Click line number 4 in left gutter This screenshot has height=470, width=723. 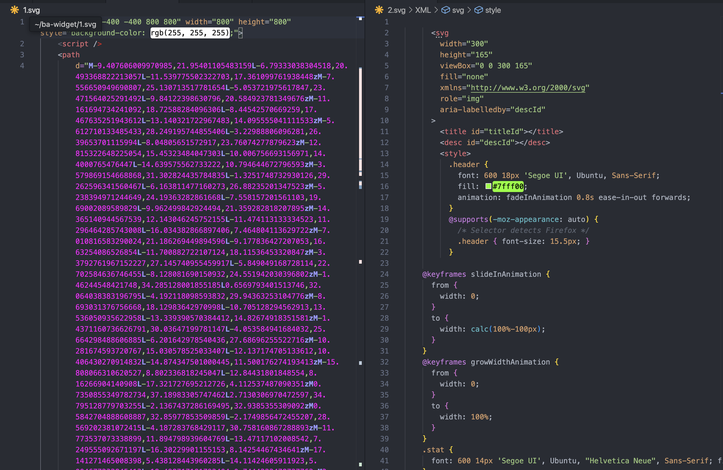22,66
